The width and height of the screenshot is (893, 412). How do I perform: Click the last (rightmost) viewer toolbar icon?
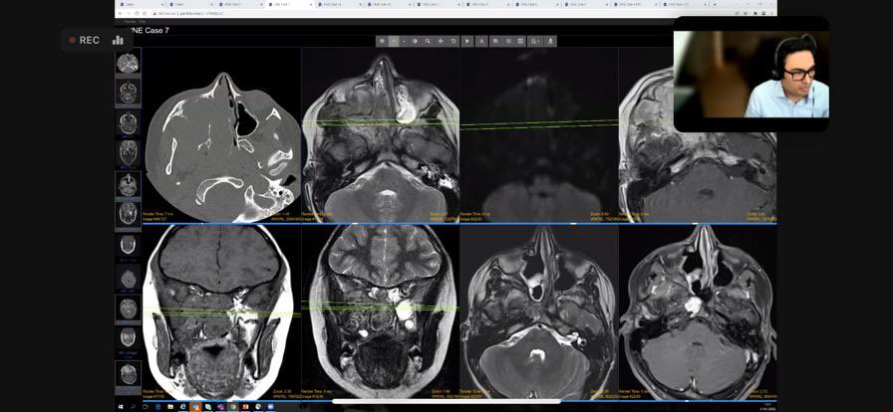click(550, 41)
